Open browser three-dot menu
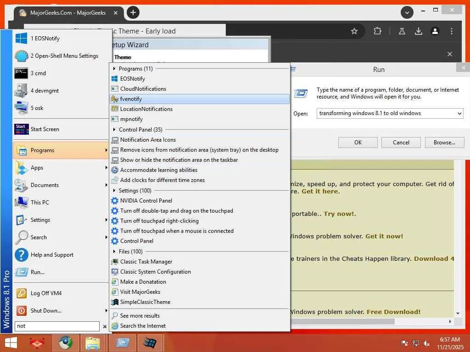Image resolution: width=470 pixels, height=352 pixels. point(452,31)
